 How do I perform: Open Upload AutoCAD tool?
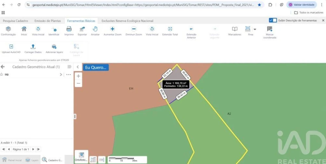(11, 49)
